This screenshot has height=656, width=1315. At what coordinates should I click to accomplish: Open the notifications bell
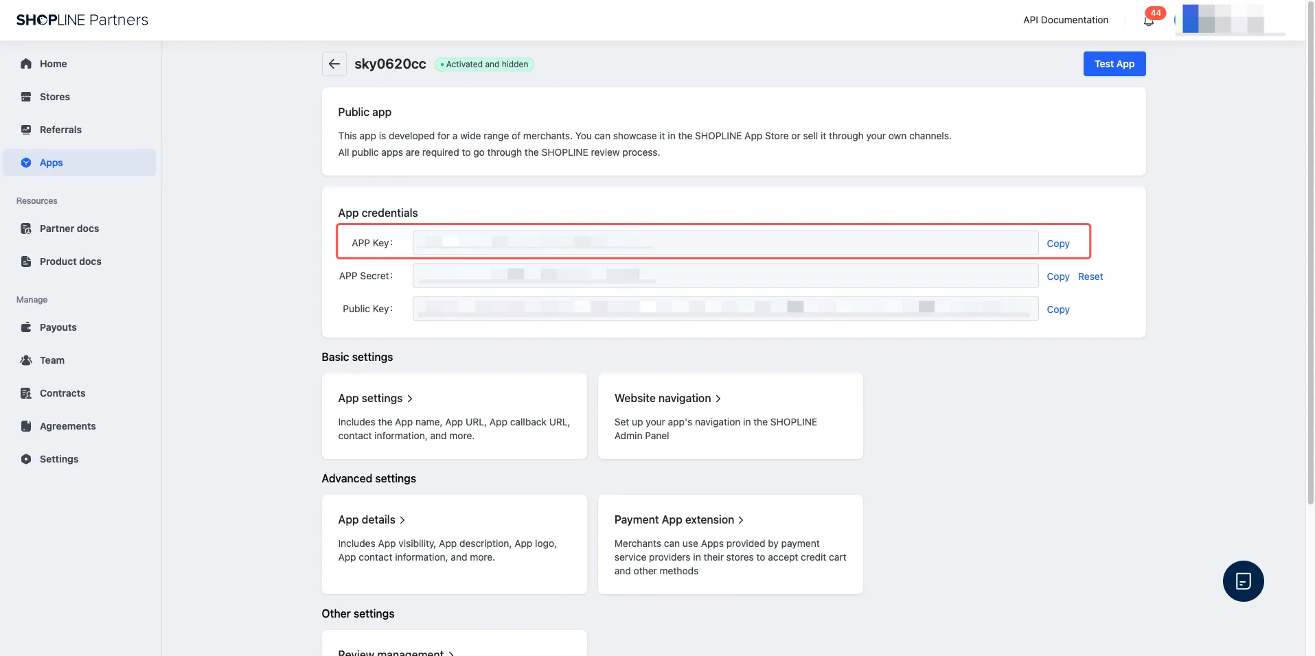[1149, 21]
